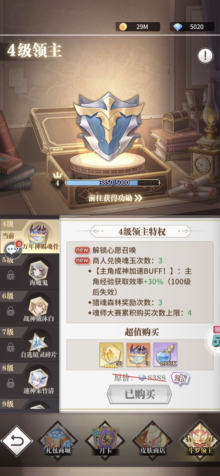
Task: Click 前往获得功勋 link with arrows
Action: point(115,198)
